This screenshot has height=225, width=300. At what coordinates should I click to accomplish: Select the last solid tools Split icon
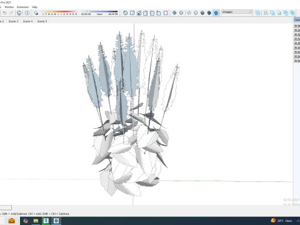point(292,13)
